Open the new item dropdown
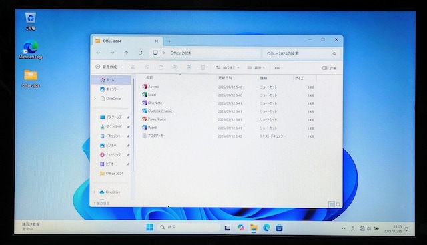The image size is (427, 245). pos(108,67)
